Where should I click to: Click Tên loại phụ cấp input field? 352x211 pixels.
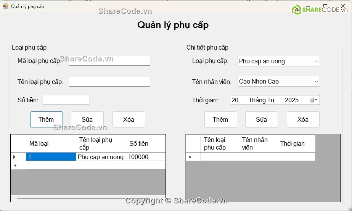pyautogui.click(x=109, y=82)
